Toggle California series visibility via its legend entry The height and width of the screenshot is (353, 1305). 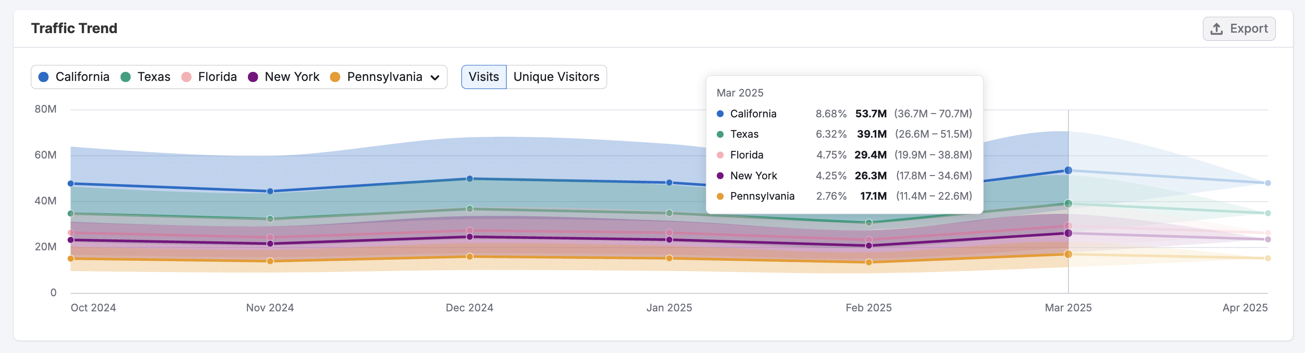83,77
